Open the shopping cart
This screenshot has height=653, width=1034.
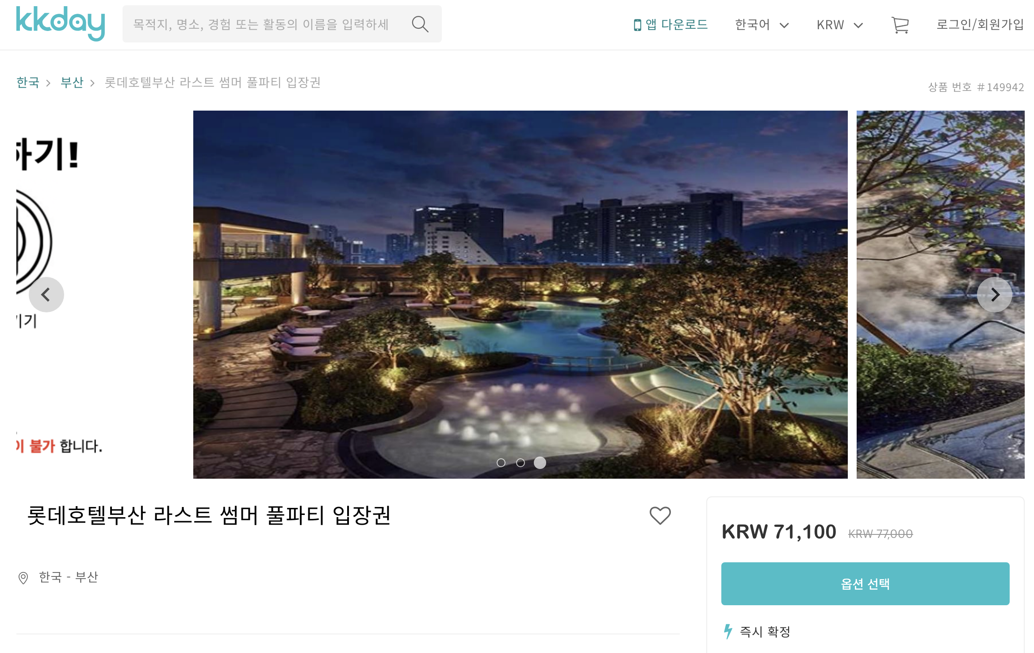point(900,25)
